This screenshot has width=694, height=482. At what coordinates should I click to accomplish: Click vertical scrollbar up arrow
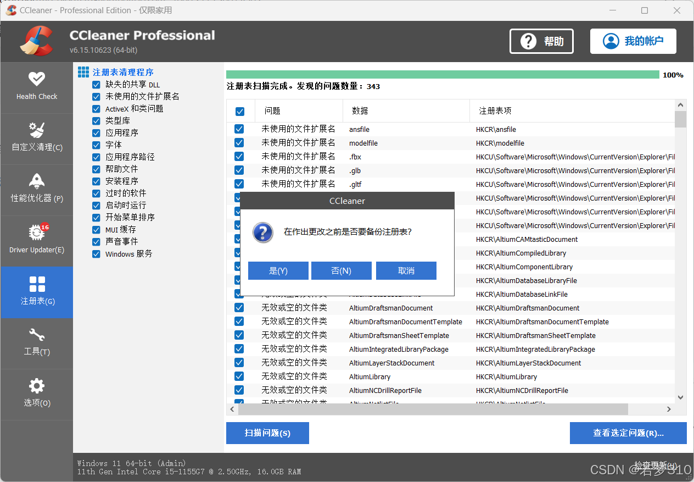tap(681, 105)
